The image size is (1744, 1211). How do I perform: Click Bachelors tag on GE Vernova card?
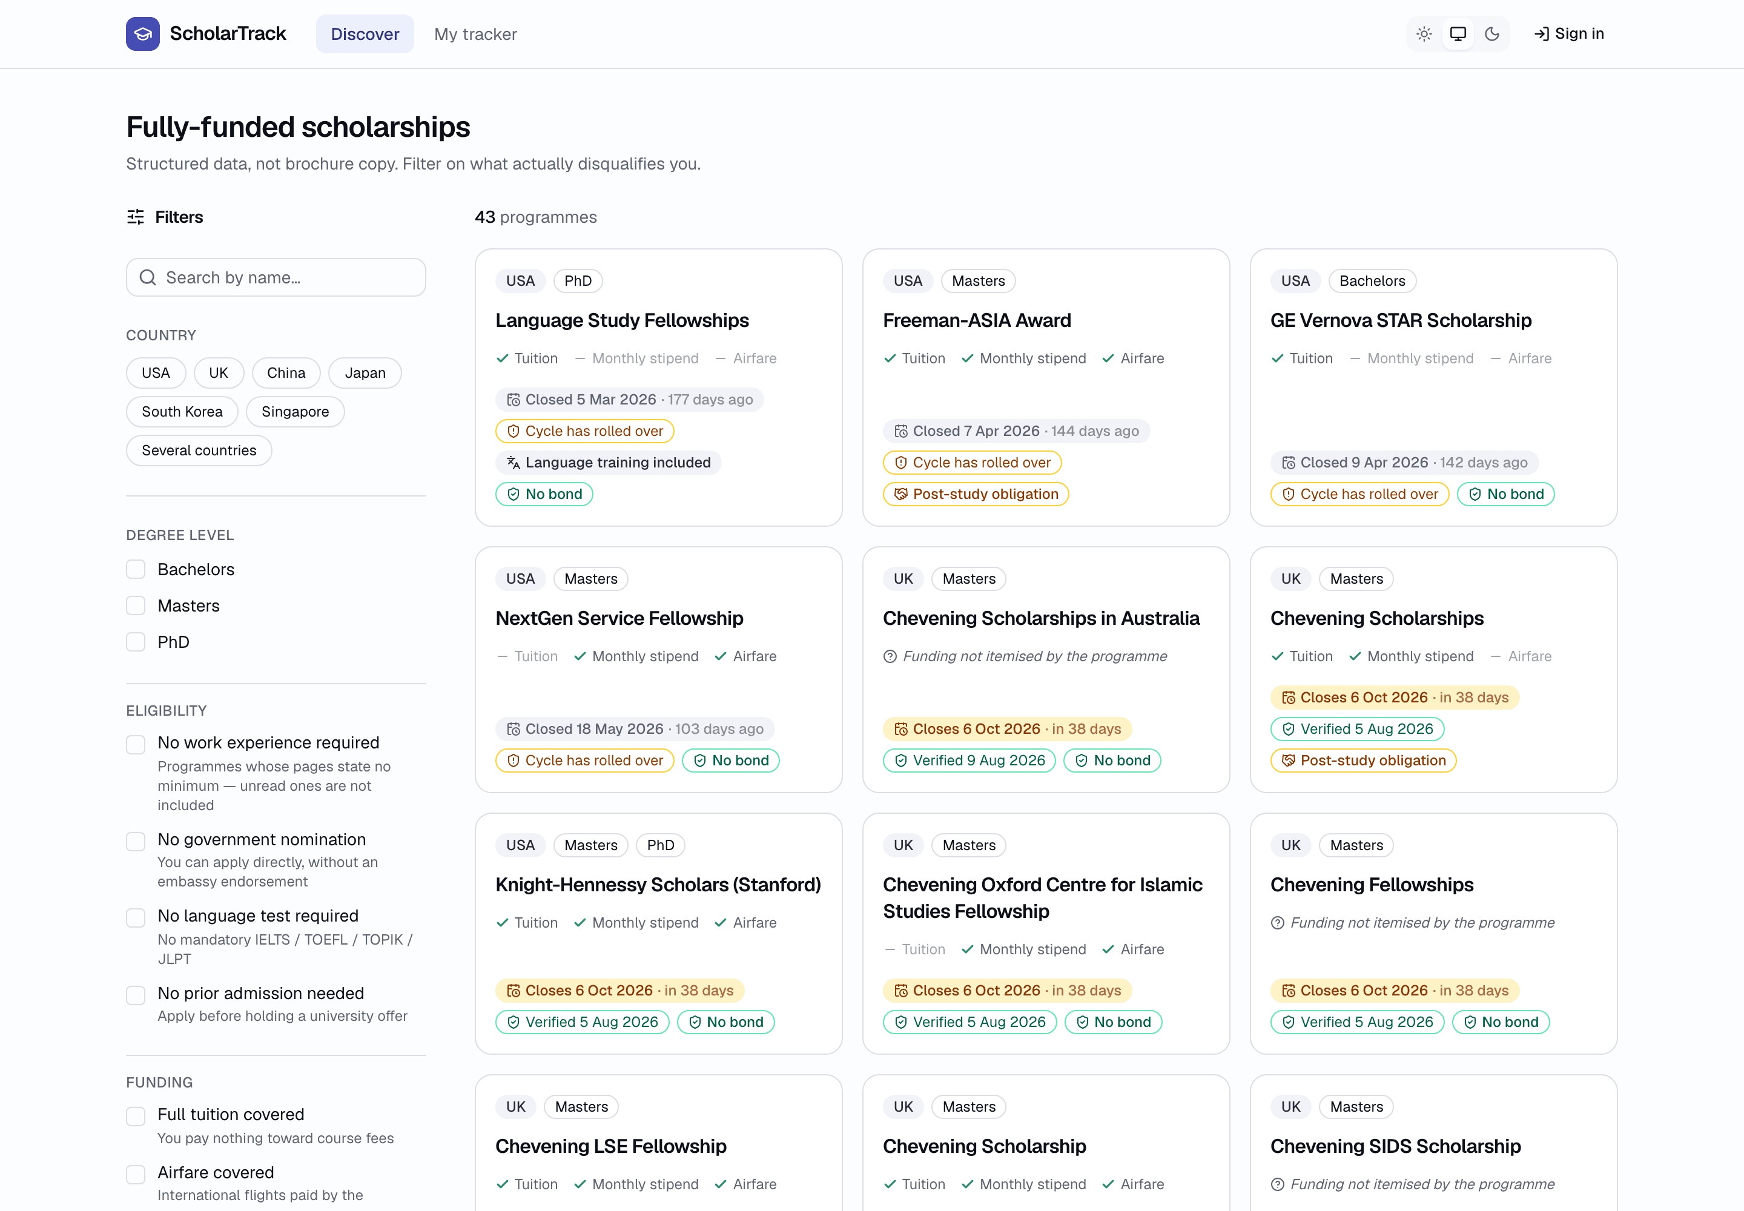tap(1372, 281)
